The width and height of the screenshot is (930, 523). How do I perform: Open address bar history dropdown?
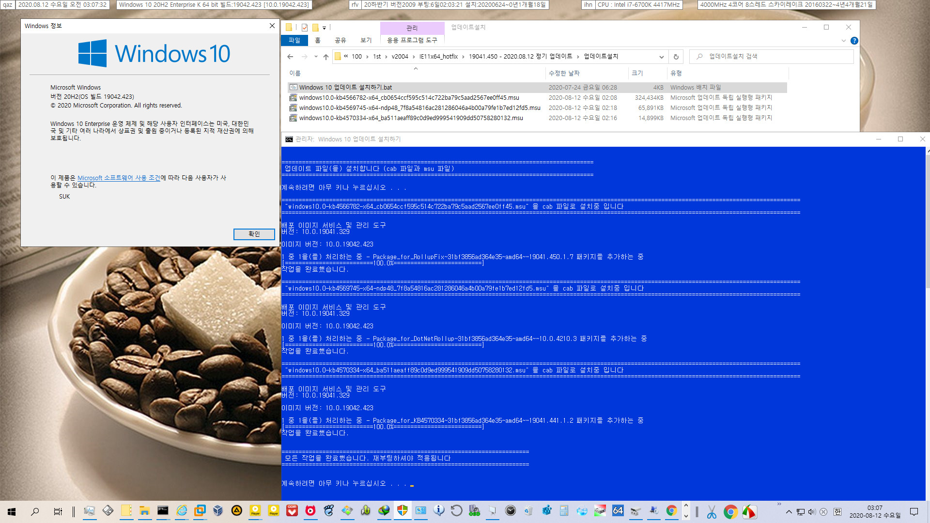(x=661, y=57)
